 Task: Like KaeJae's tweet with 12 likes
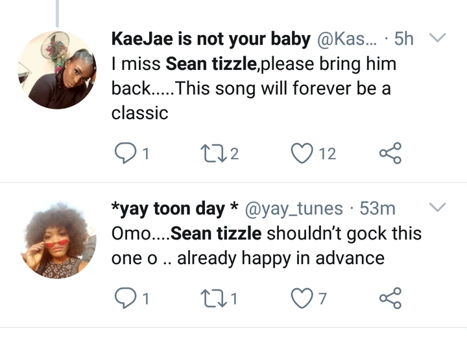302,153
